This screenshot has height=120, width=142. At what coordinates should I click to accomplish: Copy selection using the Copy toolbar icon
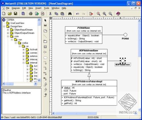click(x=56, y=14)
